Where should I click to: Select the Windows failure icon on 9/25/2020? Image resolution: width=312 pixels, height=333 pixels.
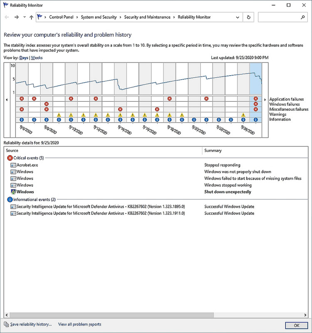[x=256, y=104]
